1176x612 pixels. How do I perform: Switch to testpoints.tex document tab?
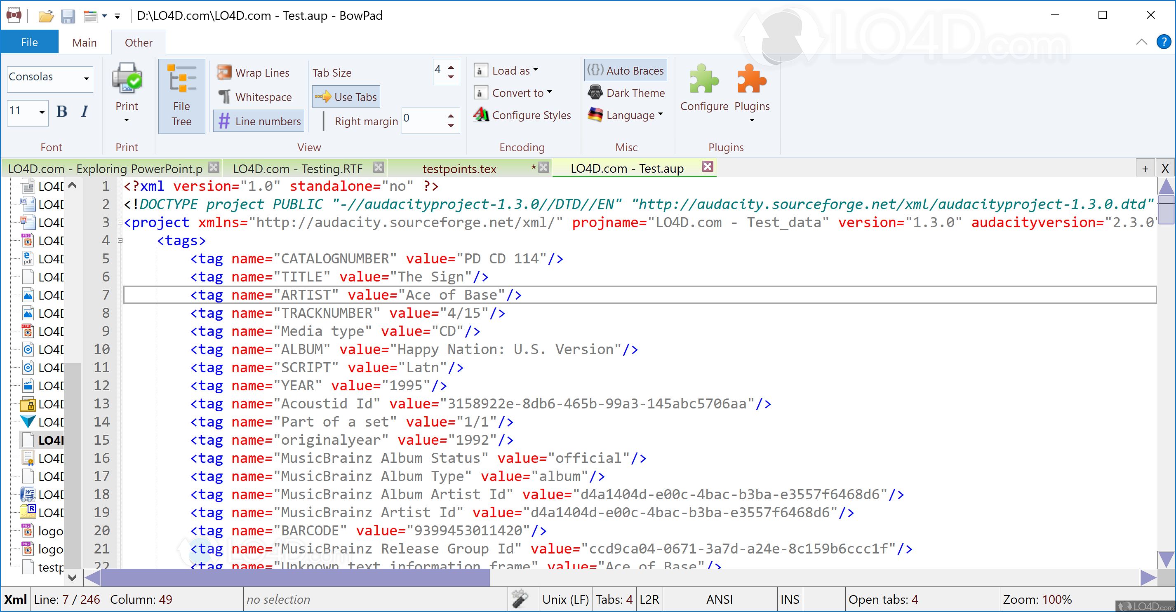tap(459, 169)
